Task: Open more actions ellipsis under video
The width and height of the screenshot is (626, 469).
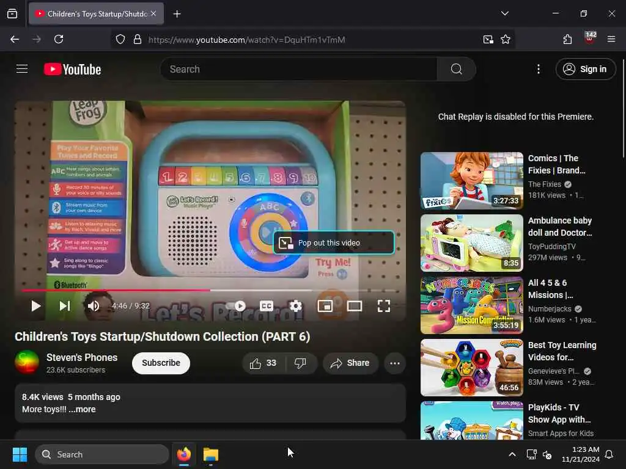Action: 395,363
